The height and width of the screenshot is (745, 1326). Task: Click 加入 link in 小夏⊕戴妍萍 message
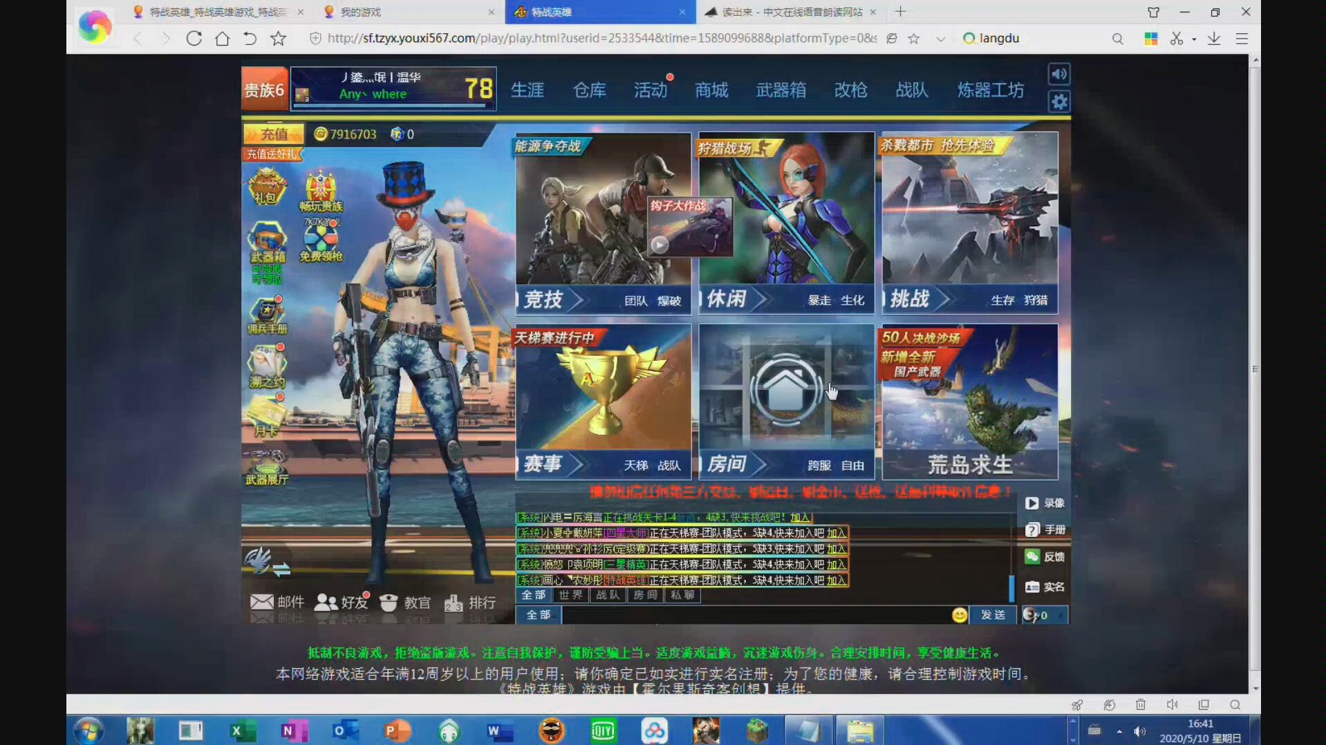click(x=837, y=533)
